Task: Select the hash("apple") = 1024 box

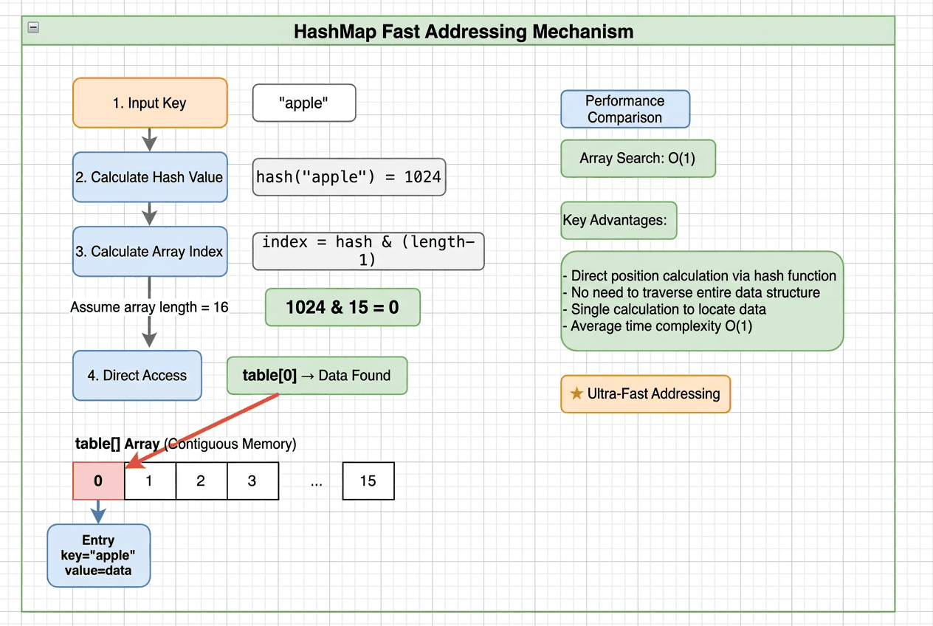Action: (x=349, y=177)
